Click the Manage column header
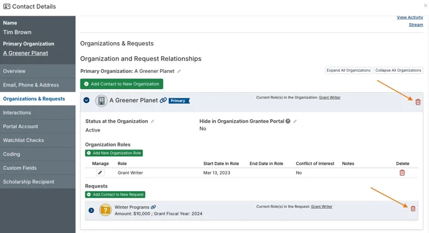This screenshot has width=429, height=233. (x=100, y=164)
